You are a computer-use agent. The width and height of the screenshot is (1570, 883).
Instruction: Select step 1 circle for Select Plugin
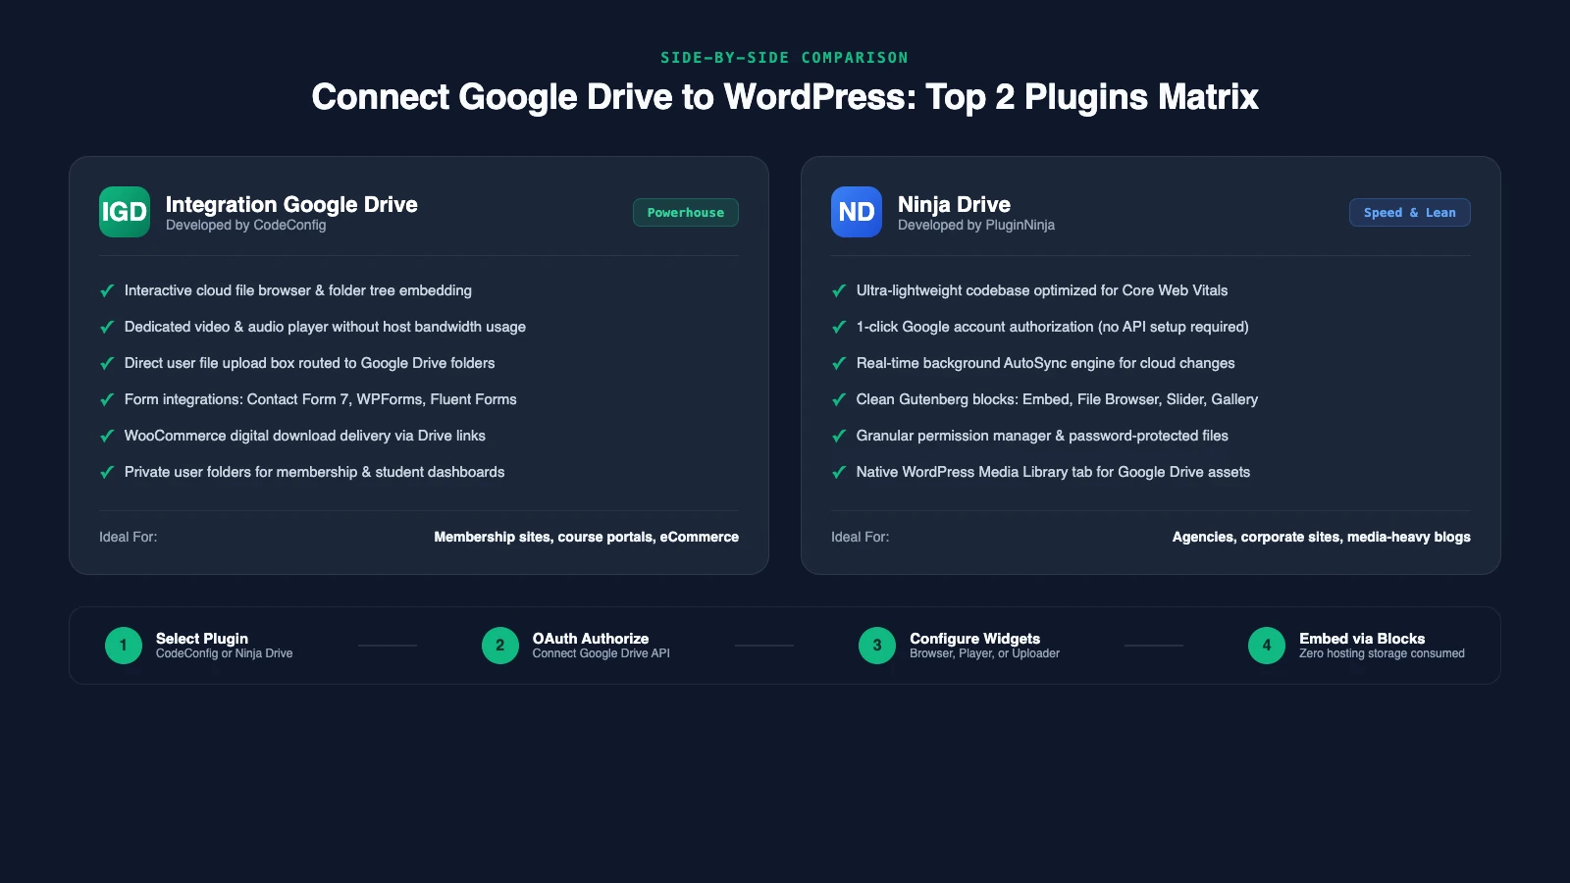(x=124, y=646)
